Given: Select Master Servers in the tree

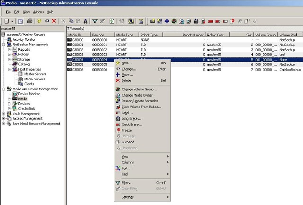Looking at the screenshot, I should [x=35, y=74].
